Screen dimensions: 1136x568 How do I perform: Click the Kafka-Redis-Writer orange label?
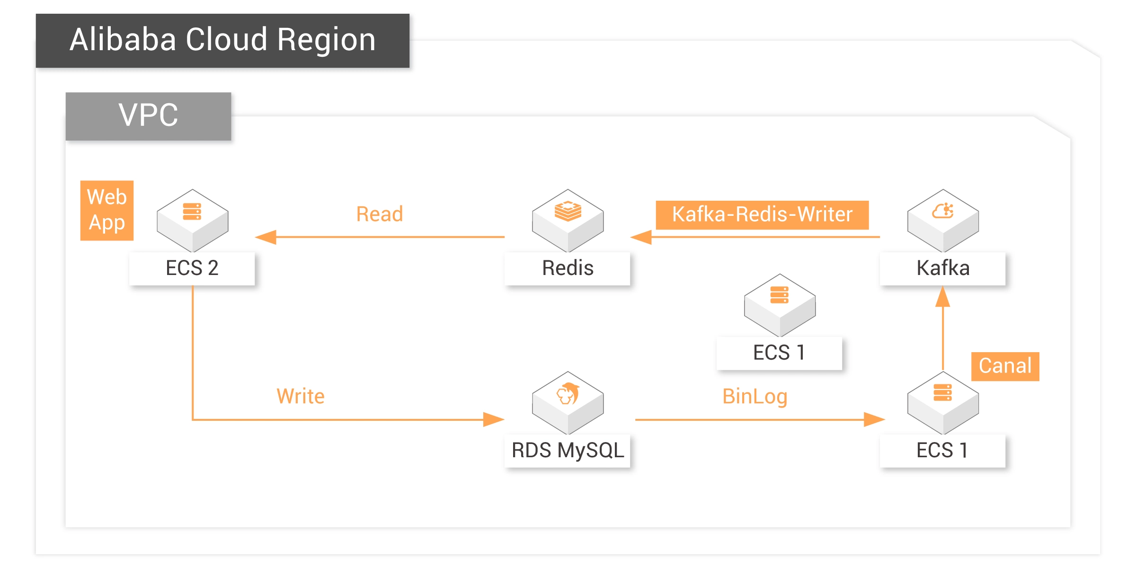click(762, 215)
